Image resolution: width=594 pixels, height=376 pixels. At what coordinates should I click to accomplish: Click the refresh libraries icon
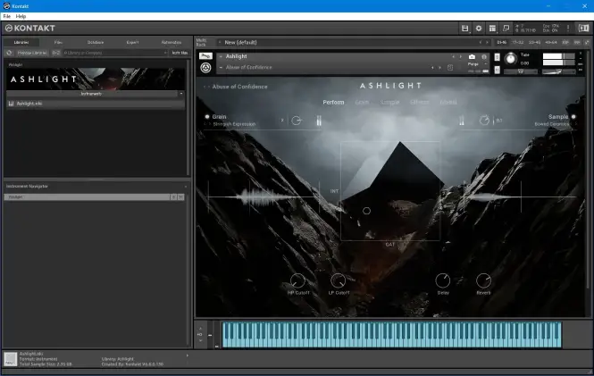[x=9, y=53]
